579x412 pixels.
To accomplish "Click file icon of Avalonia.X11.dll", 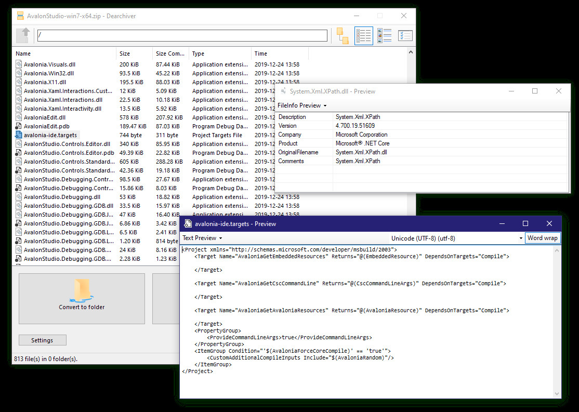I will click(x=19, y=82).
